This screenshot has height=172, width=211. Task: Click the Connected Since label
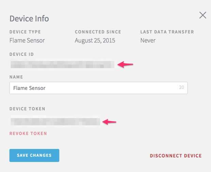coord(98,32)
